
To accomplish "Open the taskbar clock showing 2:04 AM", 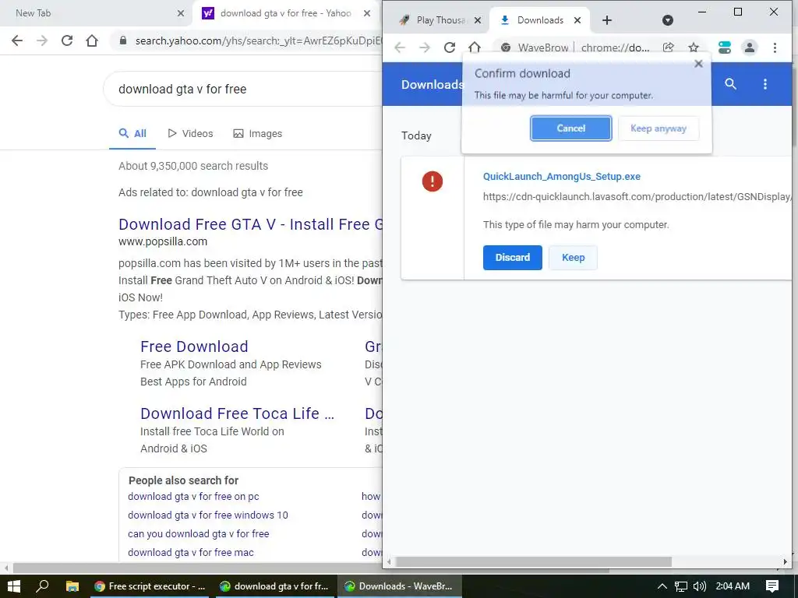I will [x=733, y=586].
